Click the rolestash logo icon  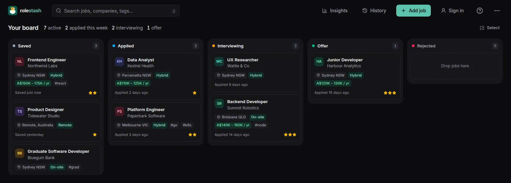pos(13,11)
